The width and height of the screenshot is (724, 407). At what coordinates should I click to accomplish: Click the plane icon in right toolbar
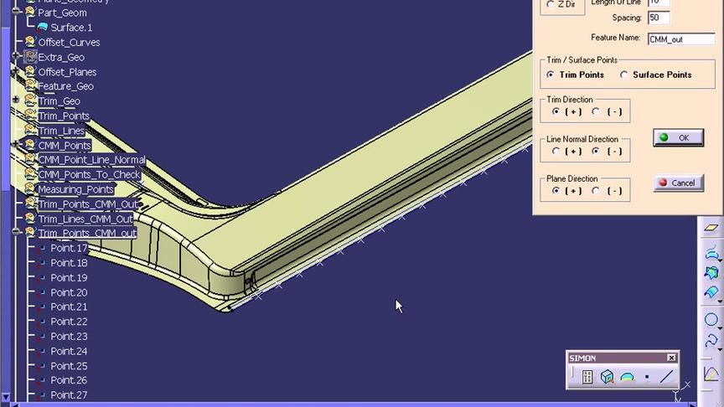coord(711,228)
